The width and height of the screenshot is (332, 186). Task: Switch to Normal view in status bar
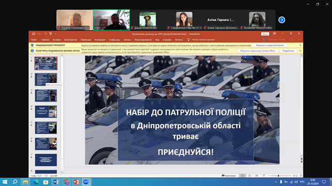click(x=243, y=176)
